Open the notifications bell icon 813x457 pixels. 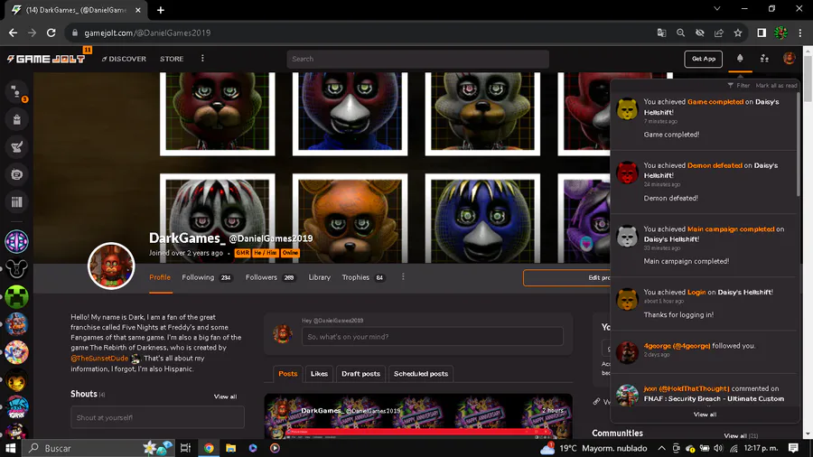(740, 59)
